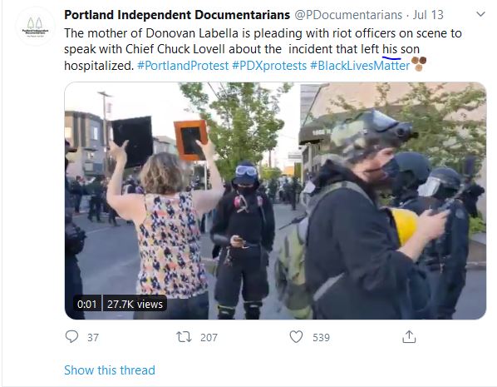The image size is (497, 387).
Task: Click the Portland Independent Documentarians display name
Action: (x=177, y=15)
